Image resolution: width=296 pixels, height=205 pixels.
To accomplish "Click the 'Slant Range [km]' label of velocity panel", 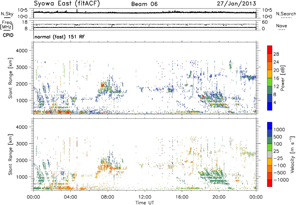I will (x=10, y=155).
